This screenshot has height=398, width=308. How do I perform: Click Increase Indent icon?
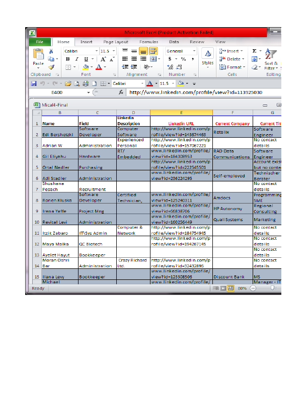tap(134, 67)
